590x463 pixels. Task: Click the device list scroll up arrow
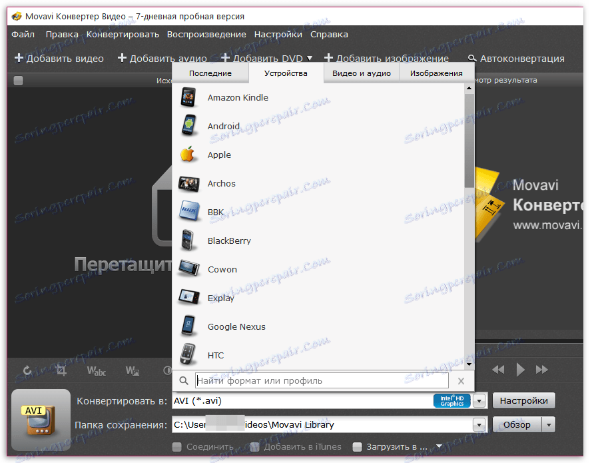click(469, 89)
